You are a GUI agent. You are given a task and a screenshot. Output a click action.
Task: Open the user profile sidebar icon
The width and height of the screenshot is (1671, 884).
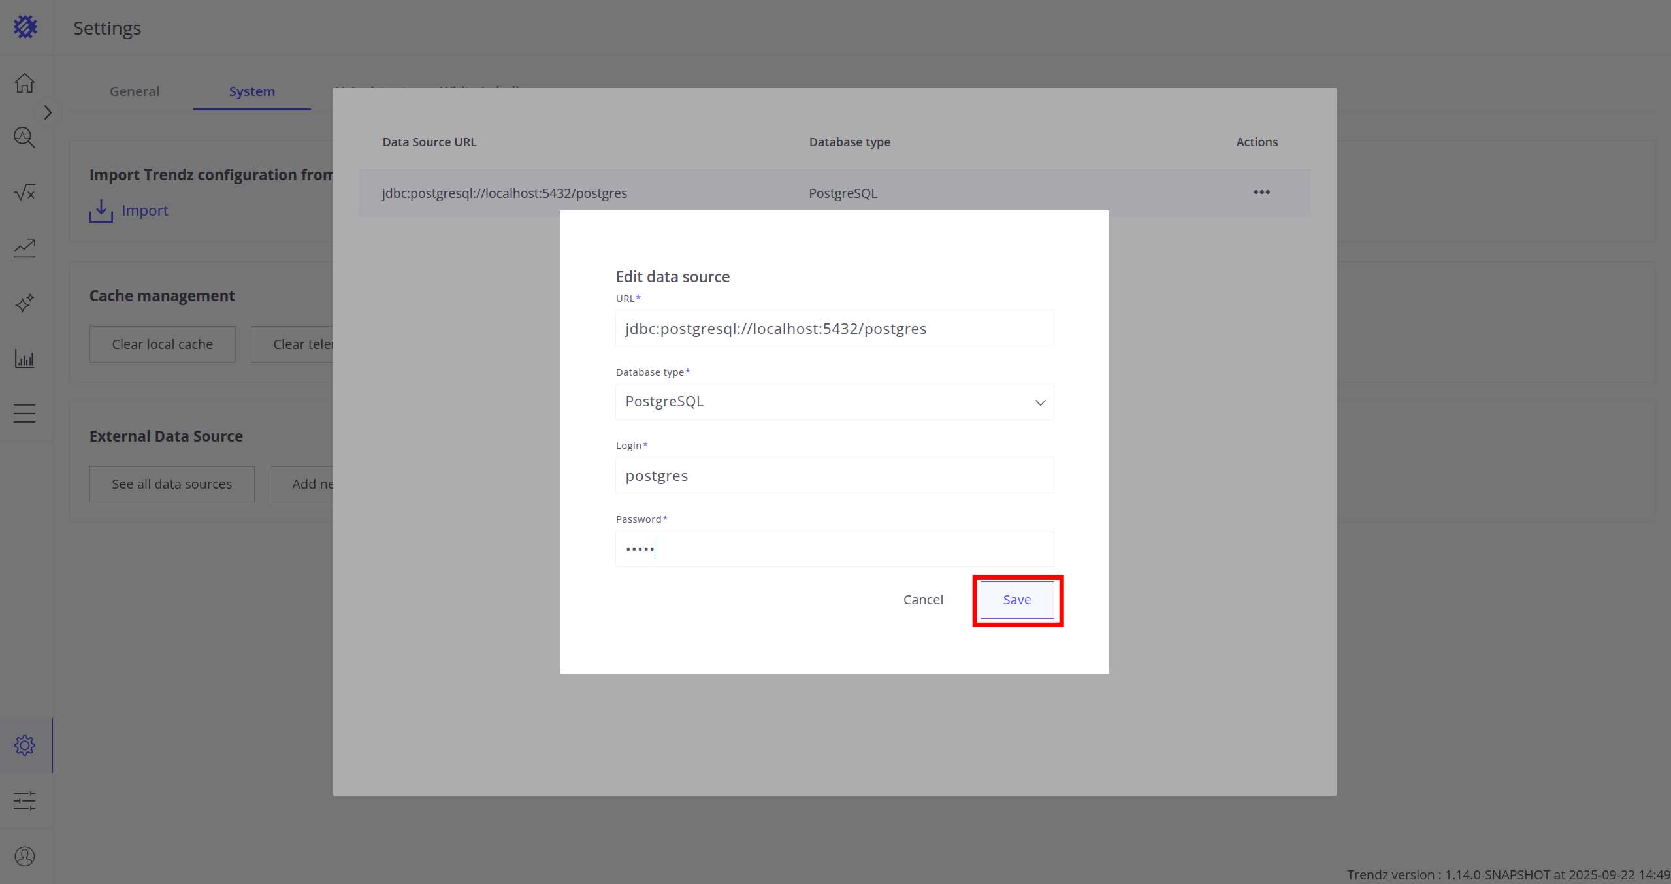tap(25, 856)
